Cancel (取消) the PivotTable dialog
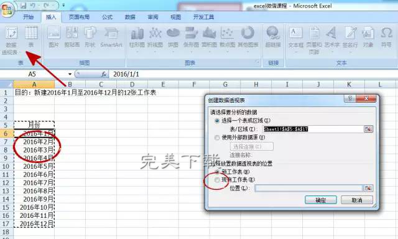The width and height of the screenshot is (398, 239). (x=356, y=200)
